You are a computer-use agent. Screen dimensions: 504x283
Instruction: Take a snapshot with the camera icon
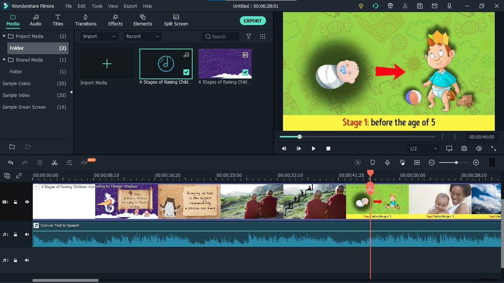pyautogui.click(x=464, y=149)
